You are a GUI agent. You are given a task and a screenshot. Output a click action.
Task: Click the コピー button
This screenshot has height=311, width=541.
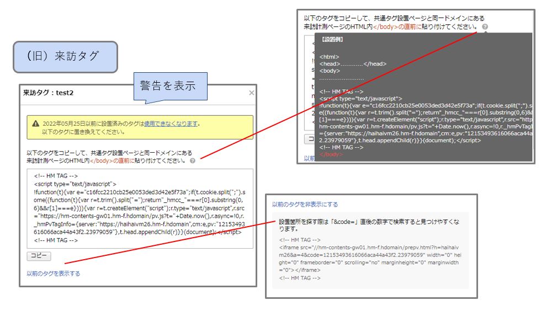39,256
